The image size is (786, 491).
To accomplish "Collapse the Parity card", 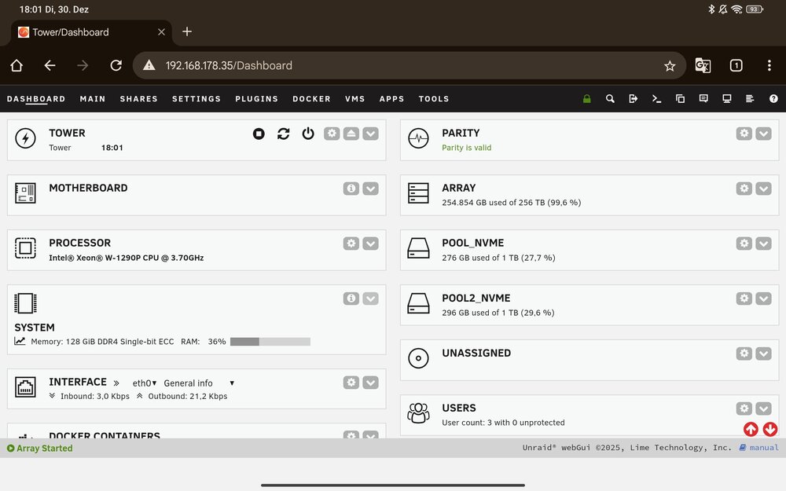I will [763, 134].
